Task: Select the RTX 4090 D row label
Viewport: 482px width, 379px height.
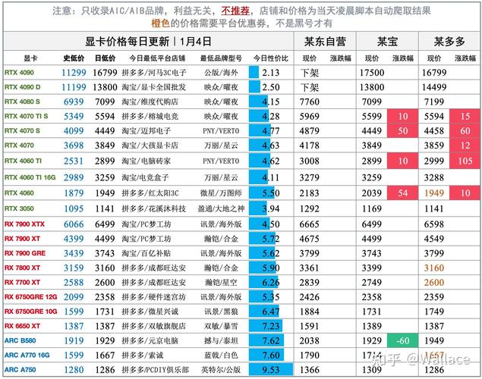Action: [23, 87]
